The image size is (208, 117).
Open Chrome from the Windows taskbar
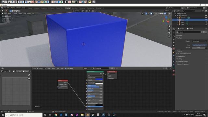(56, 115)
